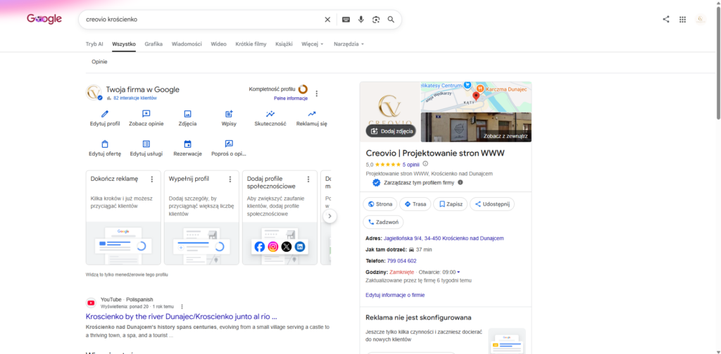Image resolution: width=721 pixels, height=354 pixels.
Task: Open the on-screen keyboard input tool
Action: click(x=346, y=19)
